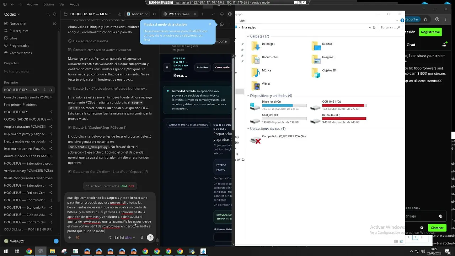The width and height of the screenshot is (455, 256).
Task: Open the Edición menu
Action: pos(49,4)
